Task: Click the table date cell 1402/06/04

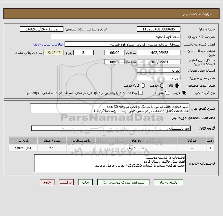Action: (23, 148)
